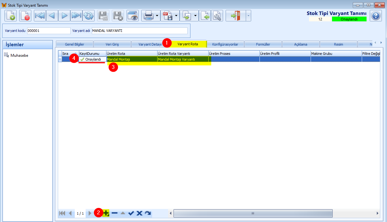Screen dimensions: 387x222
Task: Open the Muhasebe item in İşlemler panel
Action: click(x=19, y=56)
